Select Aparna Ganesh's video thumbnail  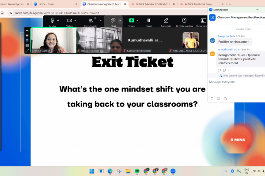point(53,40)
